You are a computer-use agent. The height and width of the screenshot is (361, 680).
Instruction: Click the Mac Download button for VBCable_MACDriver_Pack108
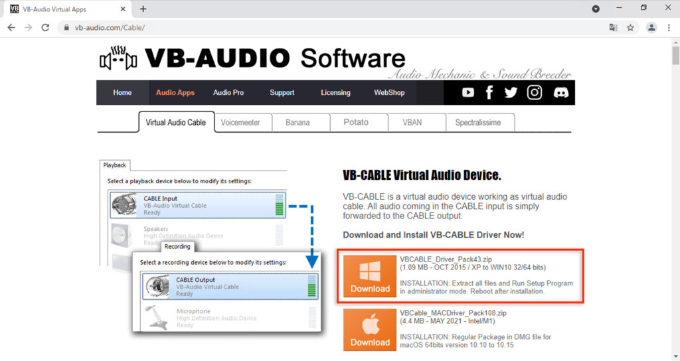tap(369, 330)
